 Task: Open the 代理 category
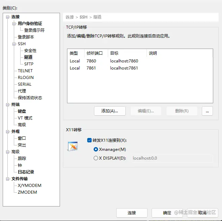[22, 91]
